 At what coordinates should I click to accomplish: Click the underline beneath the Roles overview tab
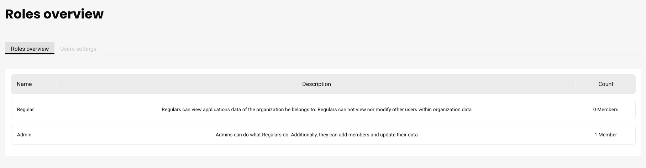[30, 54]
